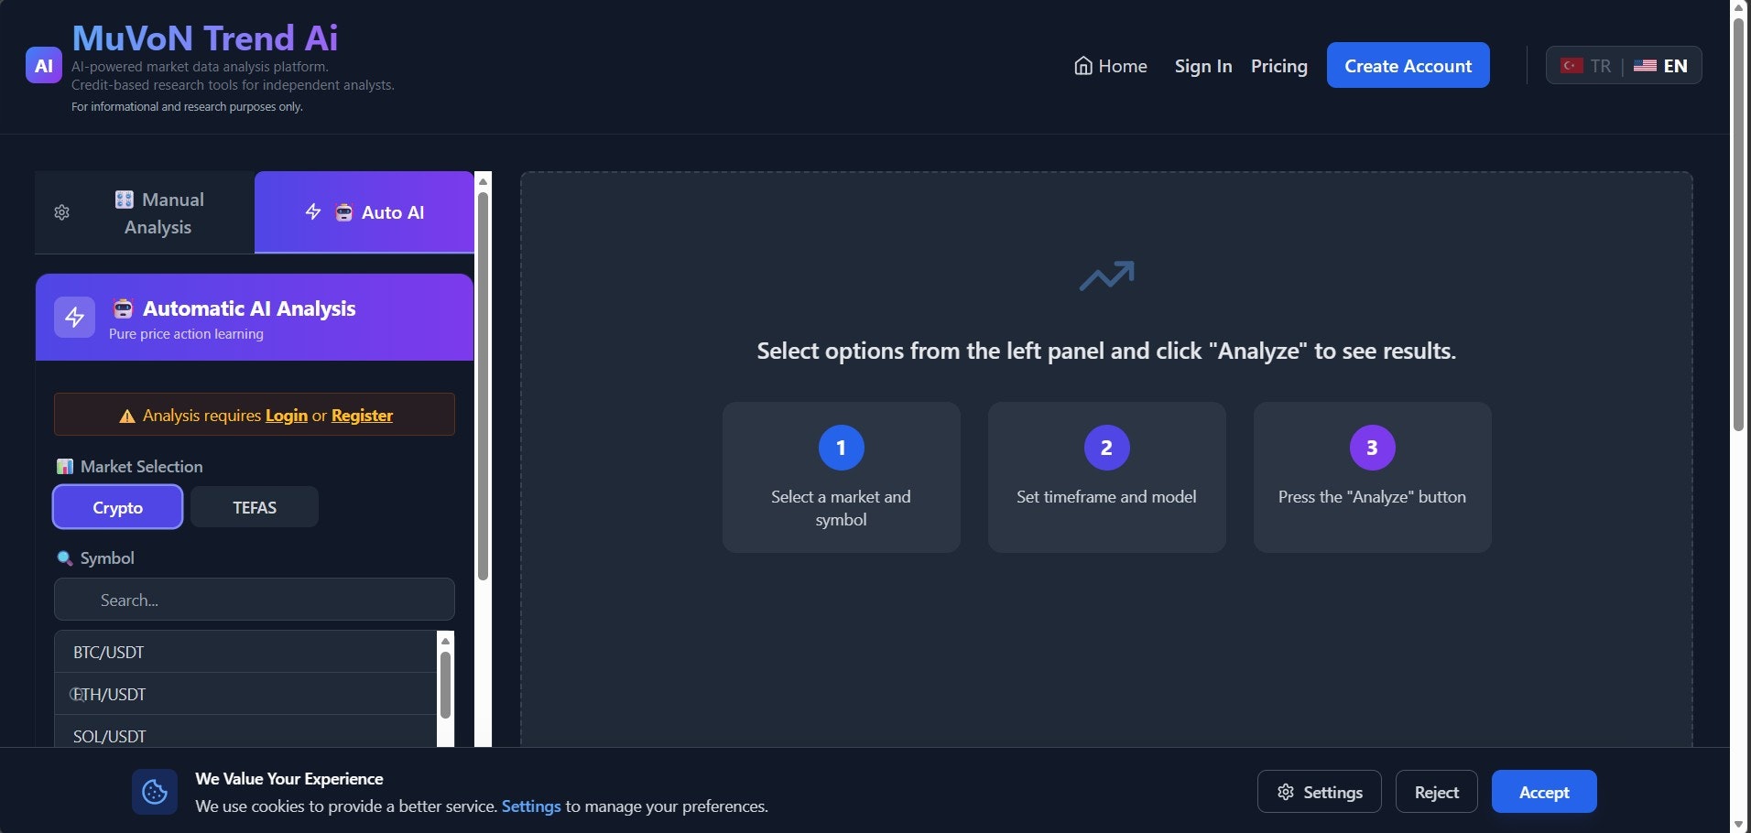Image resolution: width=1751 pixels, height=833 pixels.
Task: Click the purple AI logo icon
Action: (x=44, y=65)
